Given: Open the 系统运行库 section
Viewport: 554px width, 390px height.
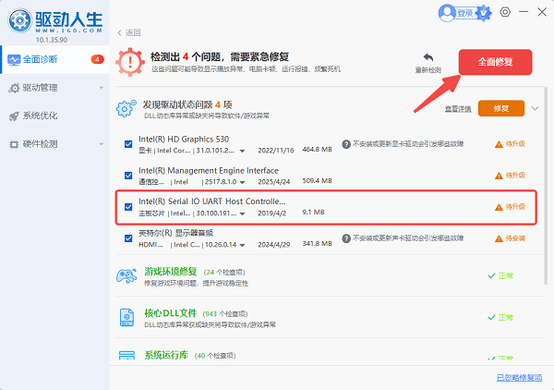Looking at the screenshot, I should coord(166,355).
